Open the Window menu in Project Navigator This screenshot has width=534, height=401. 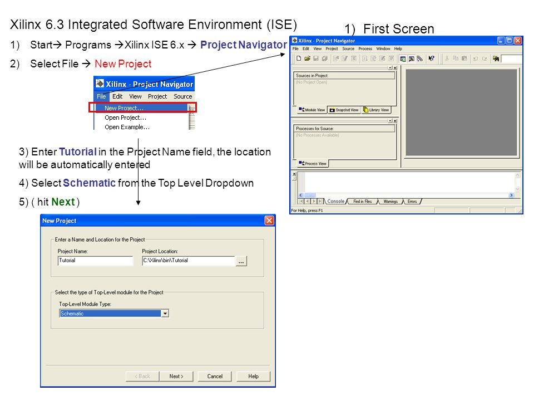[x=383, y=49]
